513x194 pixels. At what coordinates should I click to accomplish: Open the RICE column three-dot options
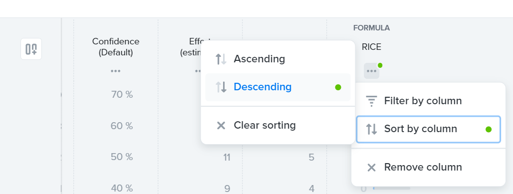372,71
